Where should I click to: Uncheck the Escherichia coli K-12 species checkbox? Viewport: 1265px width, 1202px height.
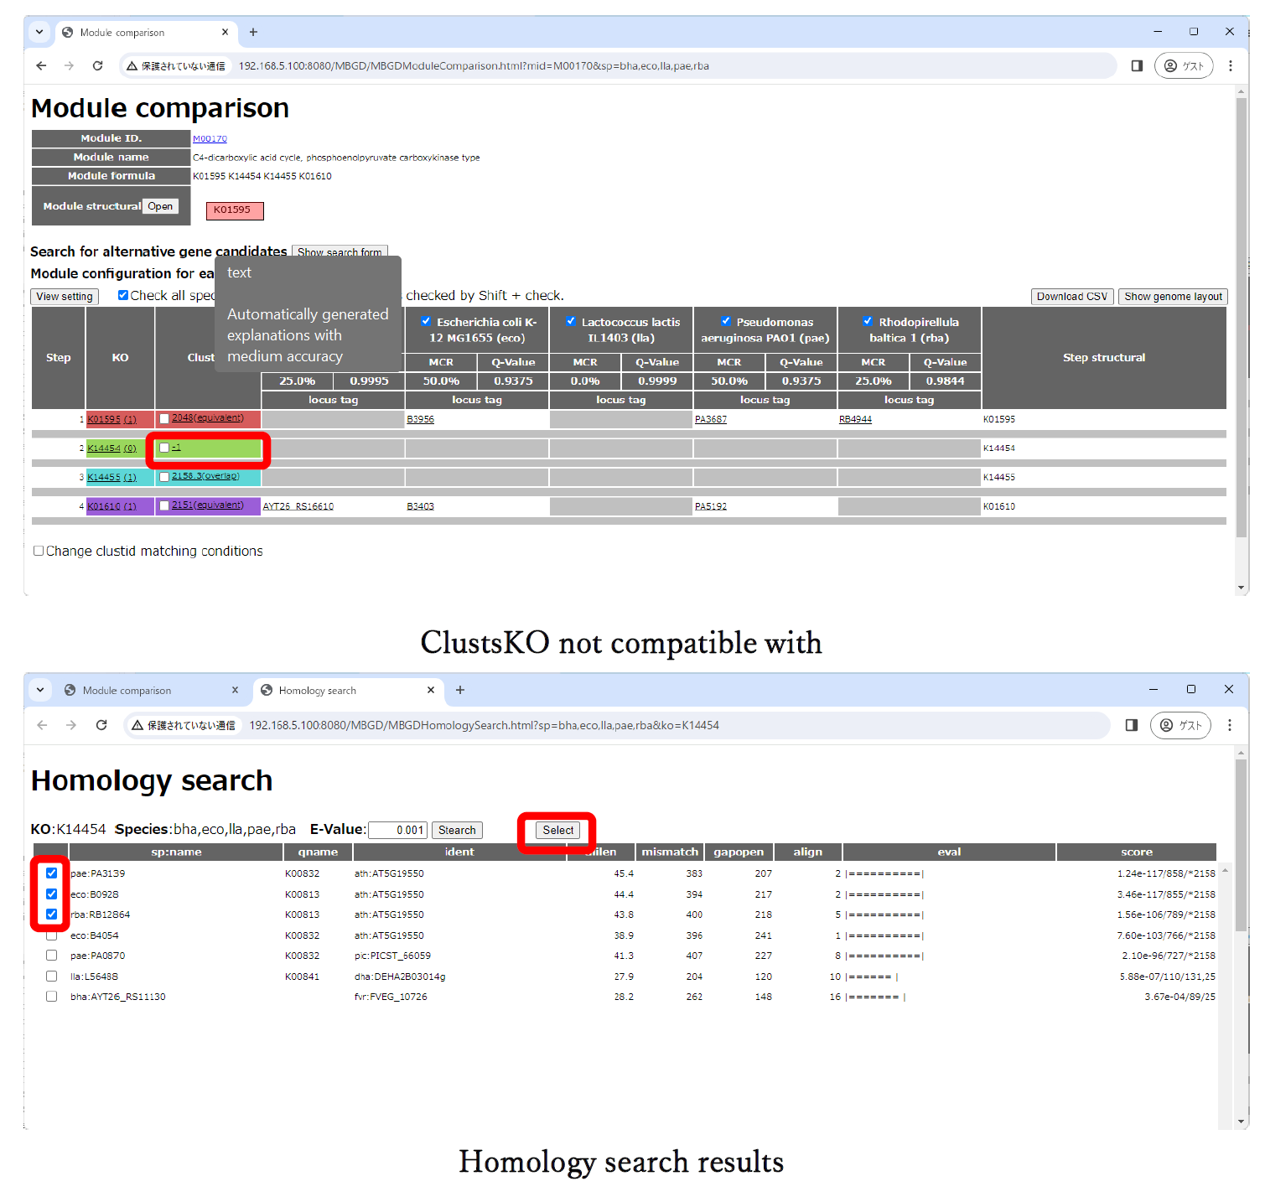click(426, 321)
